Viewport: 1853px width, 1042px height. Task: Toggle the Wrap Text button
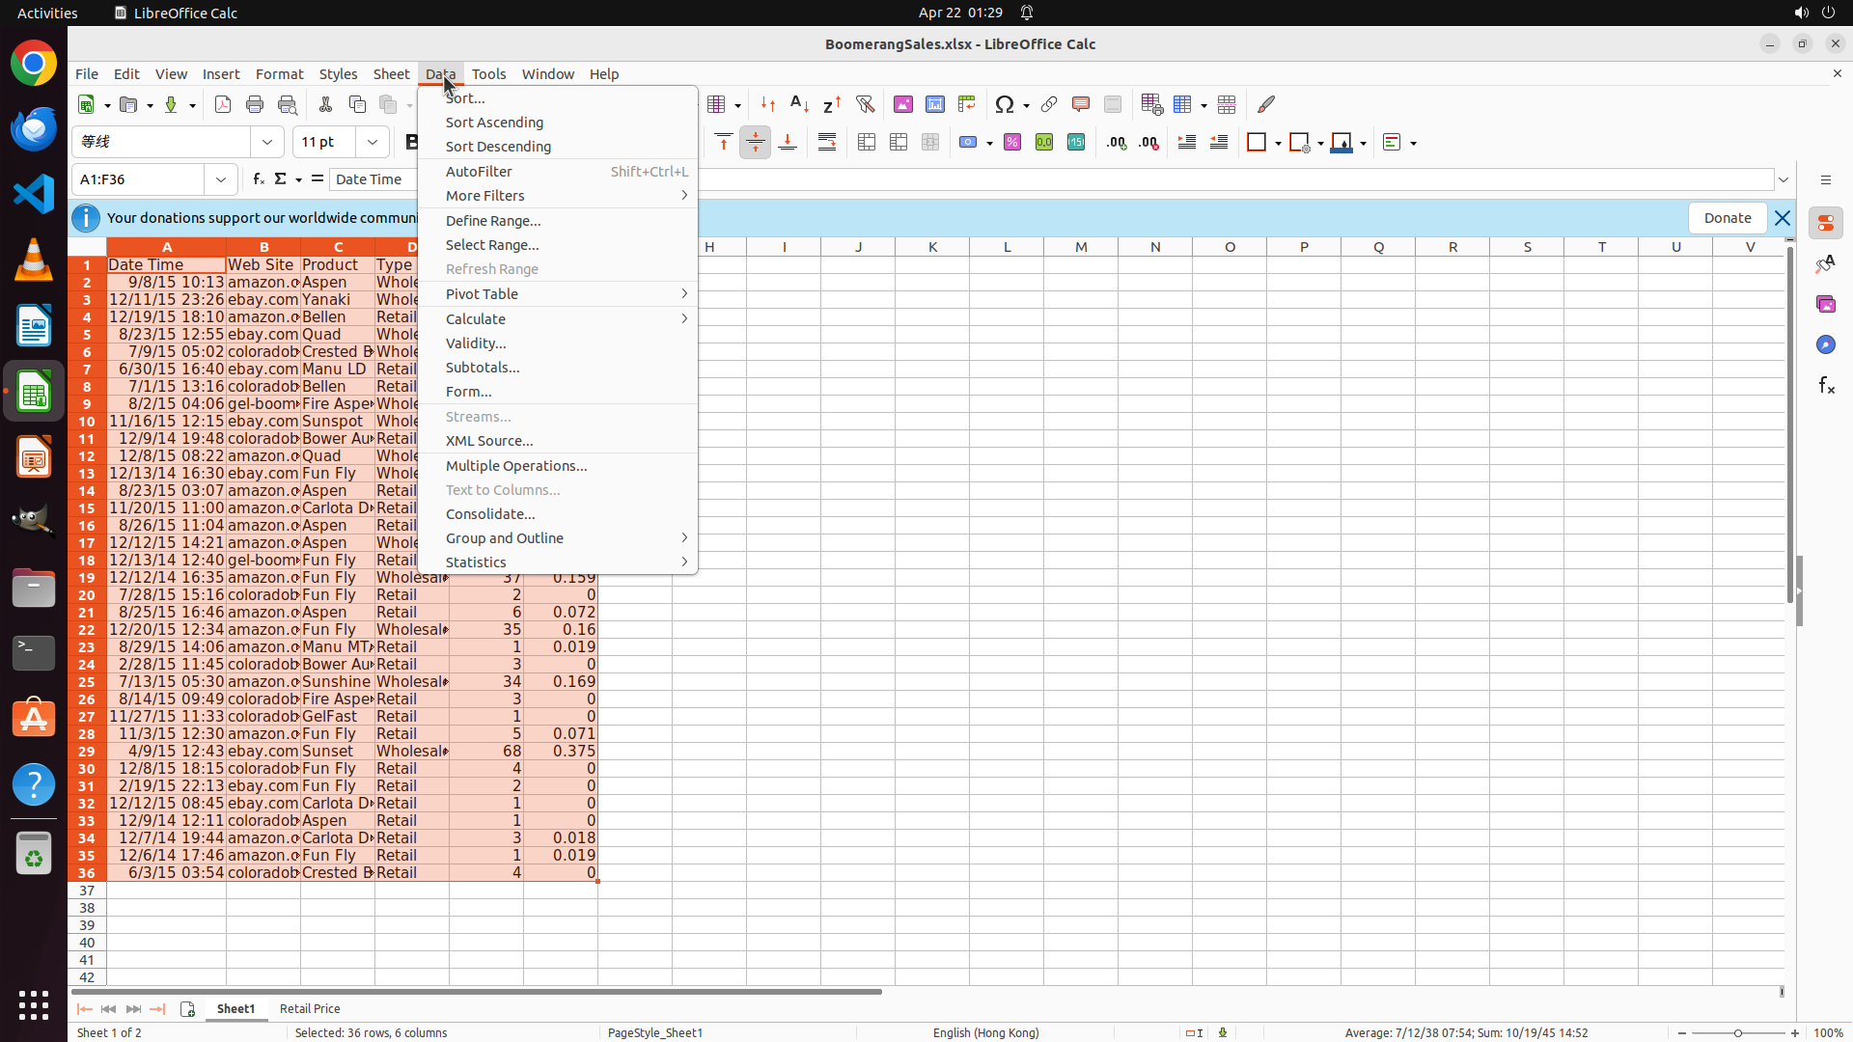[x=827, y=143]
